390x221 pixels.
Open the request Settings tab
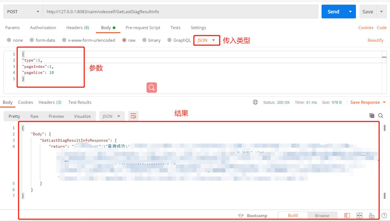198,28
